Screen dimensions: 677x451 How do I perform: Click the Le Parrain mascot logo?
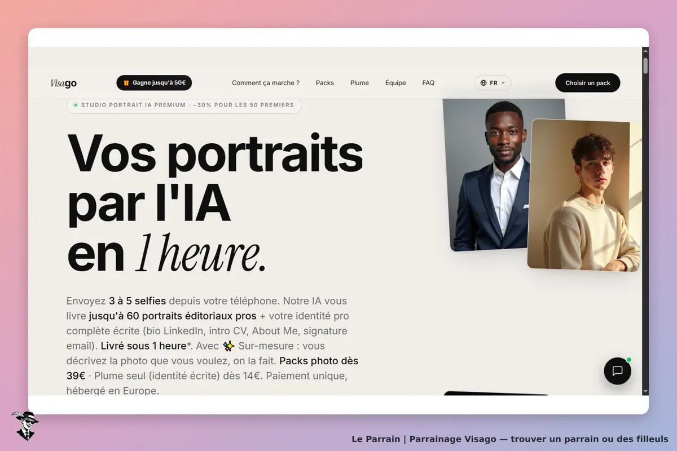pos(25,426)
